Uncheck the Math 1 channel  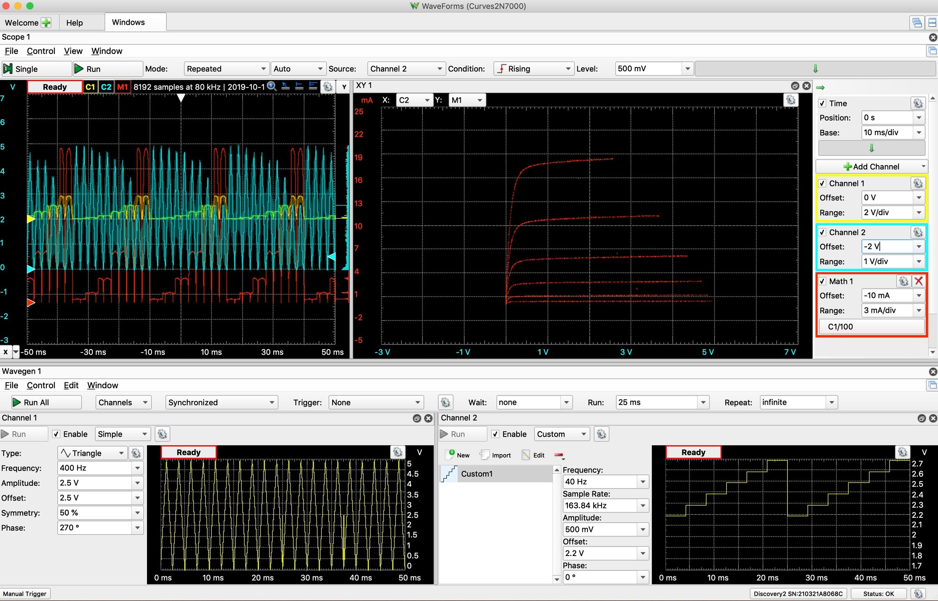823,281
